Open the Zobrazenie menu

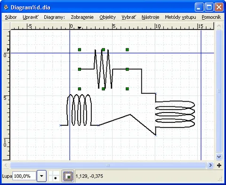tap(82, 17)
